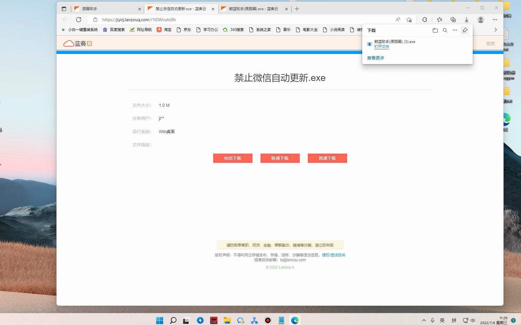Refresh the current page

[x=79, y=20]
